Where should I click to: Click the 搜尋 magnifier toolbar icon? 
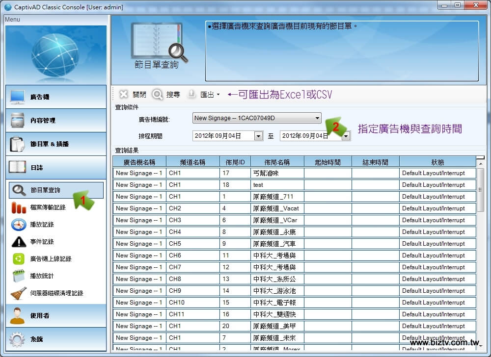click(158, 95)
